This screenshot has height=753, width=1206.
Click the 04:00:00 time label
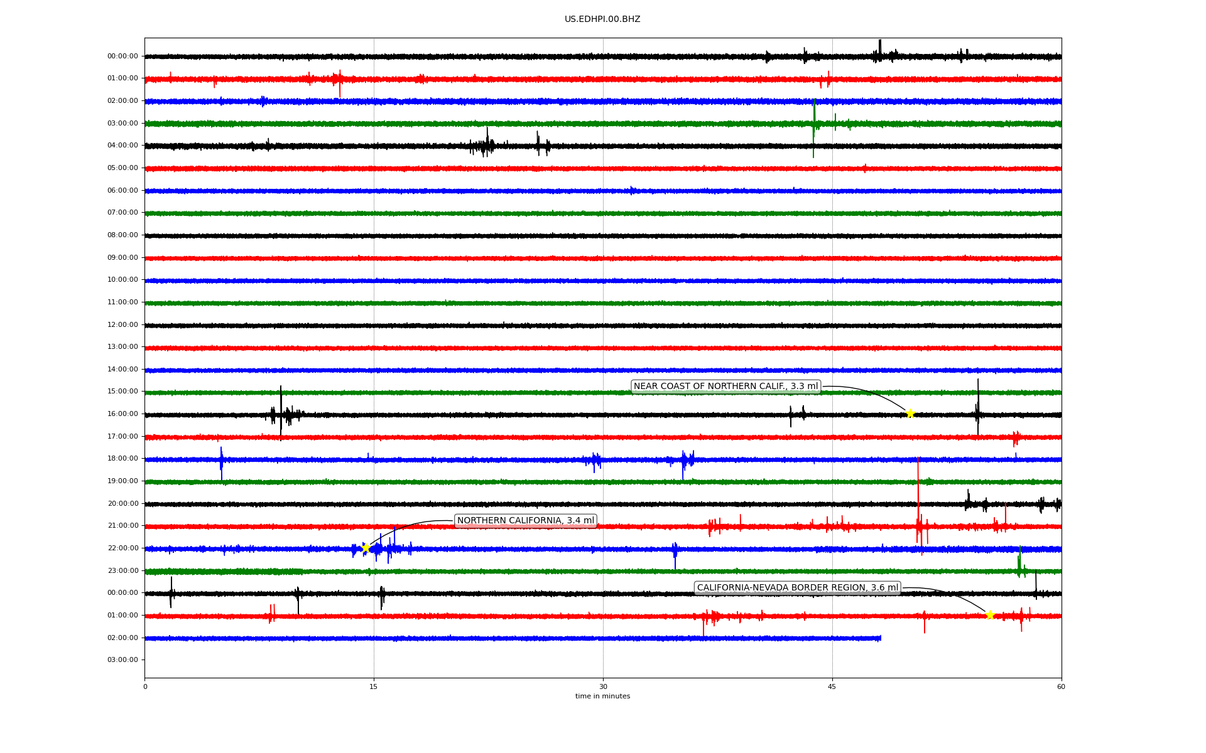(122, 145)
